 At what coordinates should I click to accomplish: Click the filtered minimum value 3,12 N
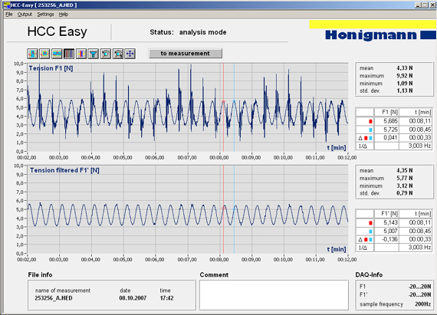point(405,185)
